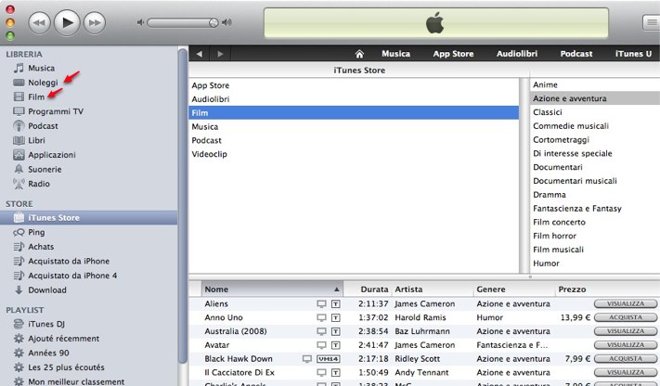Open Mon meilleur classement playlist

76,381
